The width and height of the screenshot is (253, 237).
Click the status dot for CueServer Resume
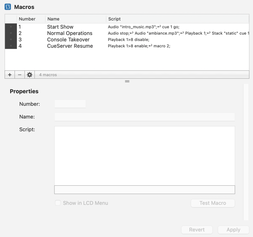(x=11, y=46)
